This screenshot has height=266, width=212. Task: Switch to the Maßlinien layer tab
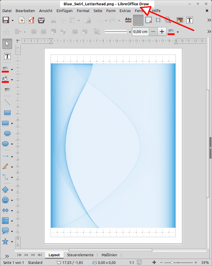[x=109, y=255]
